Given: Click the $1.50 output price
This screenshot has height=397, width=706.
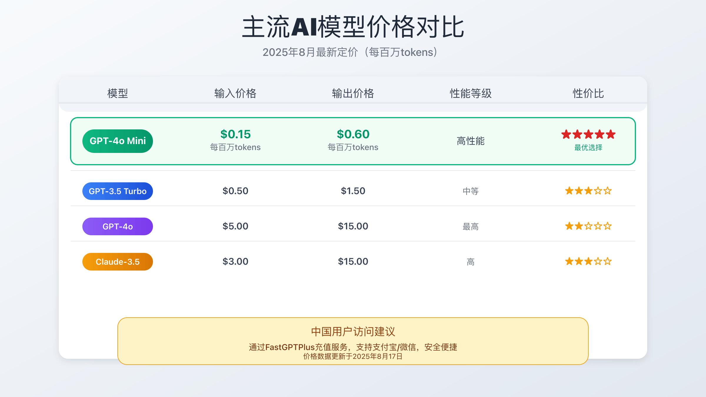Looking at the screenshot, I should [353, 191].
